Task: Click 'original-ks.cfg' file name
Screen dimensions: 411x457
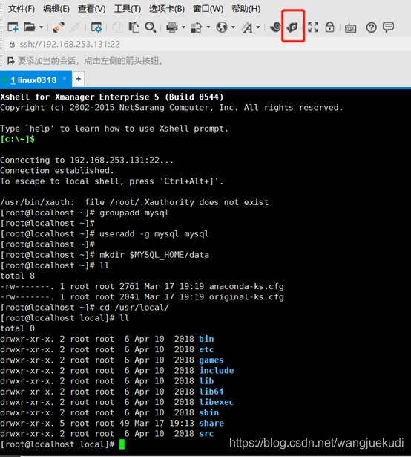Action: 246,297
